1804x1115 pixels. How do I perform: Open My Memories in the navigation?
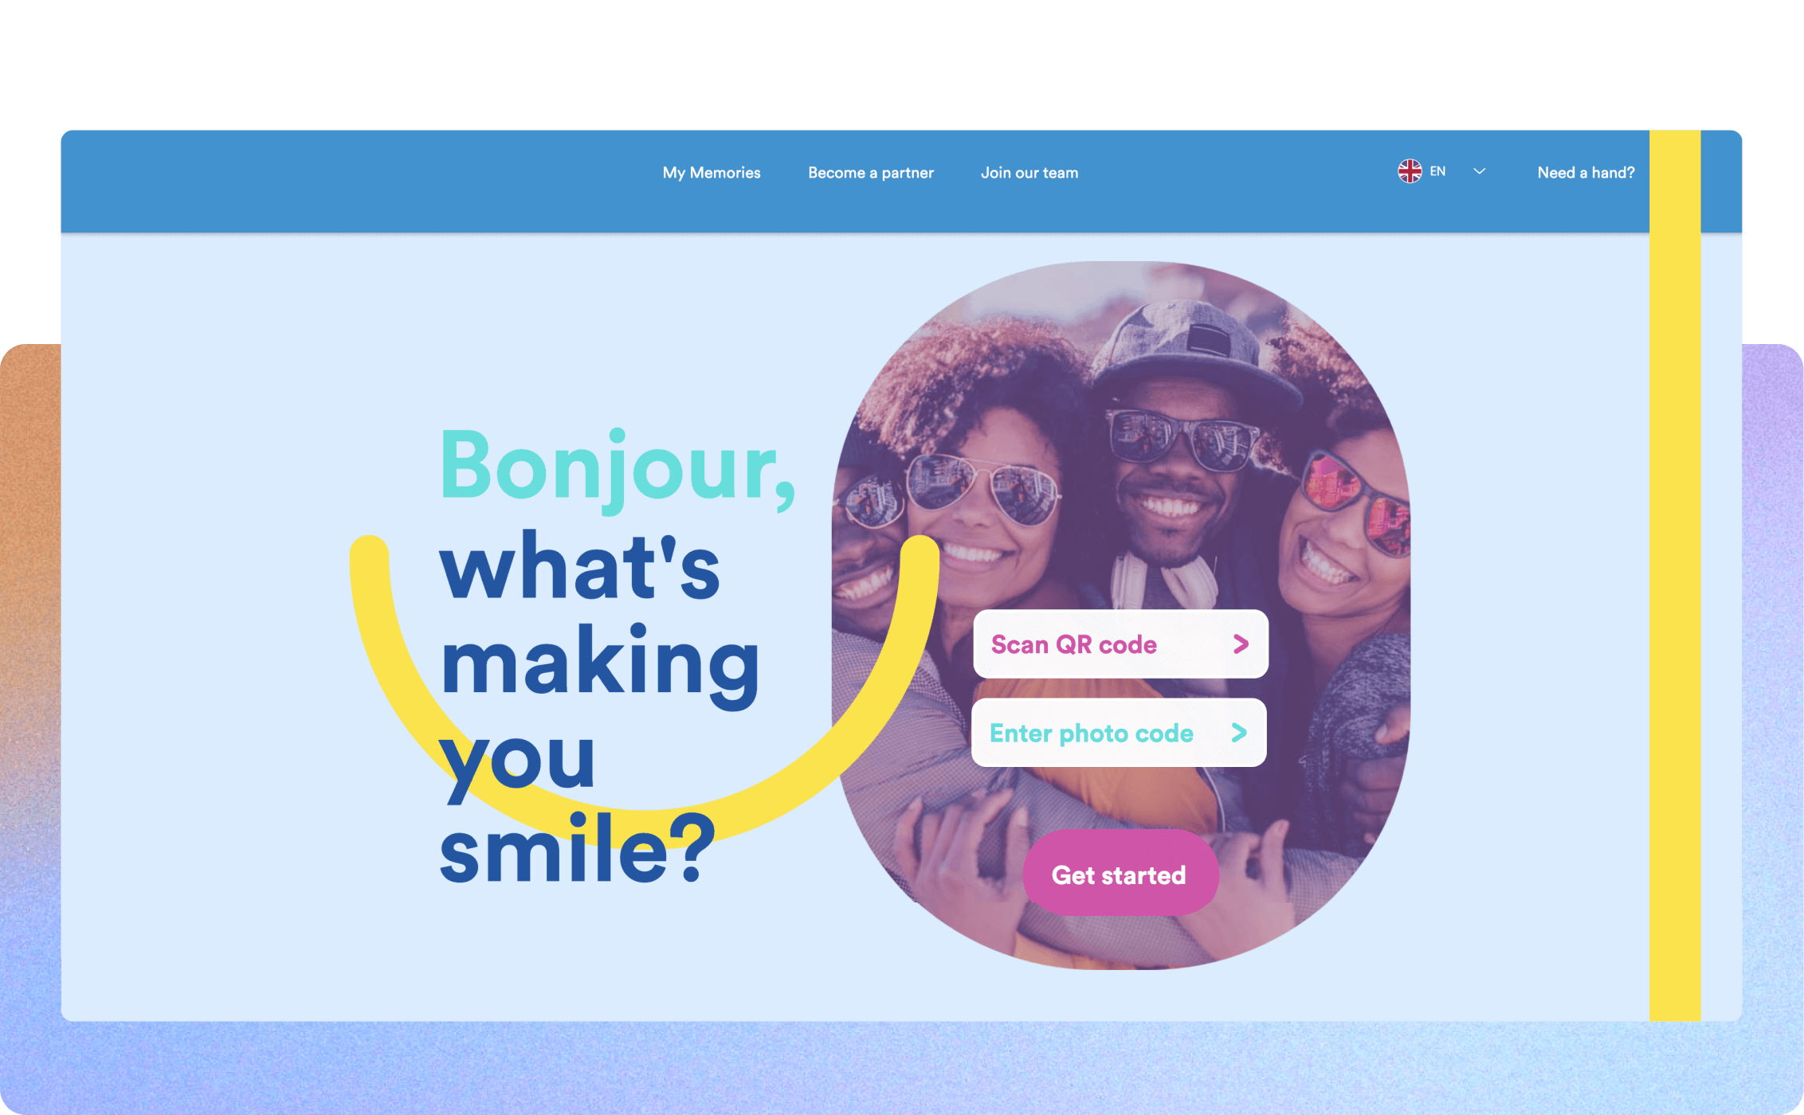[712, 173]
